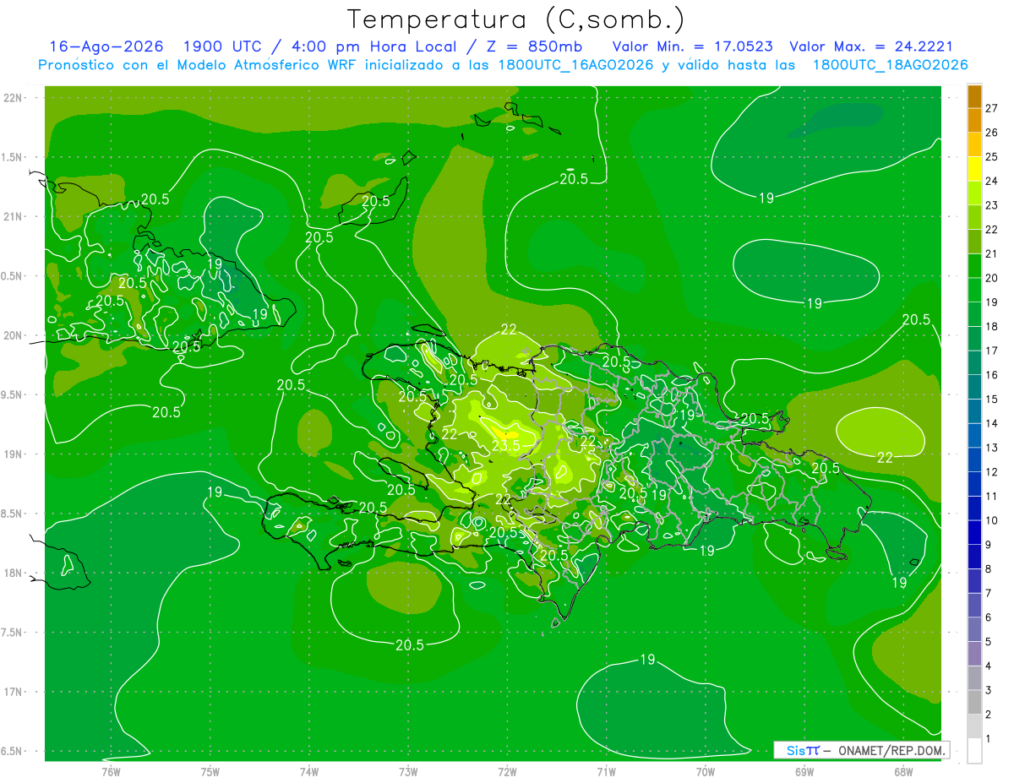Click the "68W" longitude axis label
The width and height of the screenshot is (1014, 783).
(x=903, y=771)
